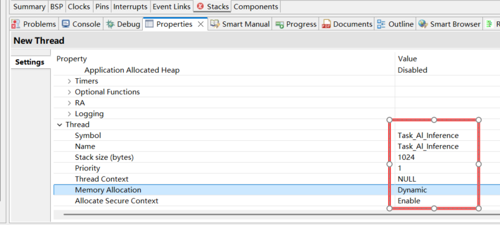
Task: Open the Allocate Secure Context Enable dropdown
Action: (409, 201)
